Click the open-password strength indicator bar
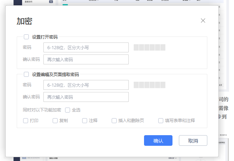 click(x=149, y=47)
